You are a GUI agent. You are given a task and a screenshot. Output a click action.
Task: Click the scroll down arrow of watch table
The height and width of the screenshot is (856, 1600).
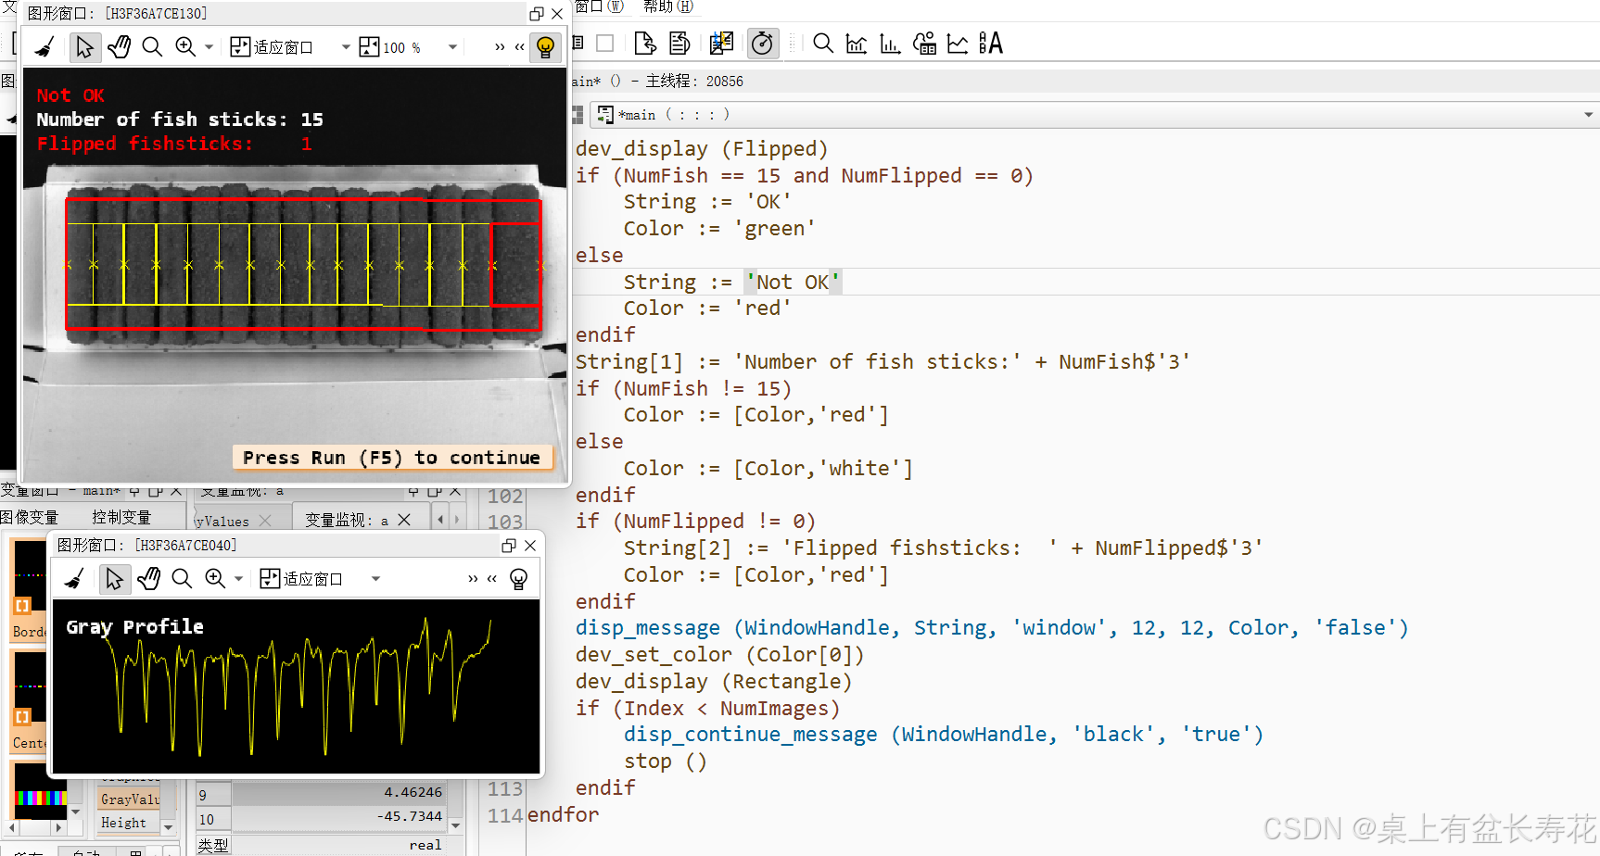click(x=455, y=825)
